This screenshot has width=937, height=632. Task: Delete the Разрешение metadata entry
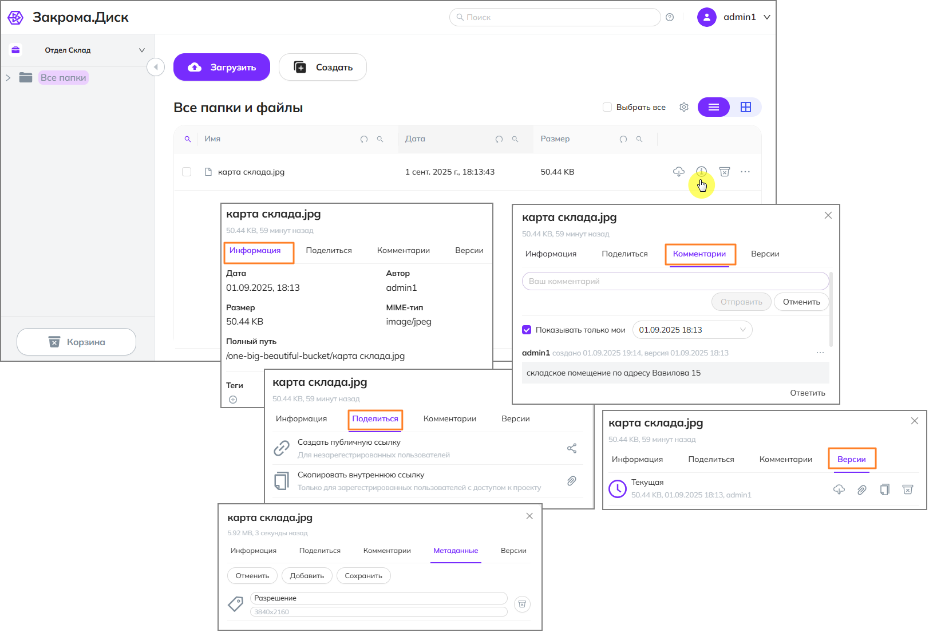(x=522, y=604)
